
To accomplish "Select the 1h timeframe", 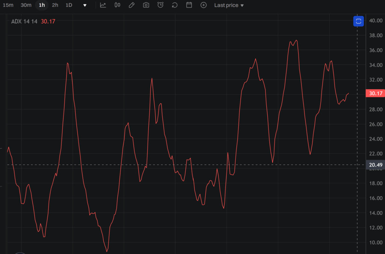I will (42, 5).
